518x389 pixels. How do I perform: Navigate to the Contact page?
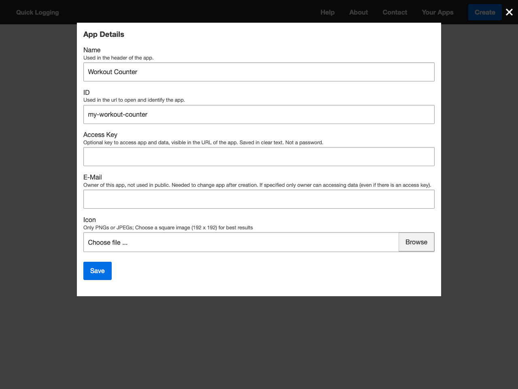[x=395, y=12]
